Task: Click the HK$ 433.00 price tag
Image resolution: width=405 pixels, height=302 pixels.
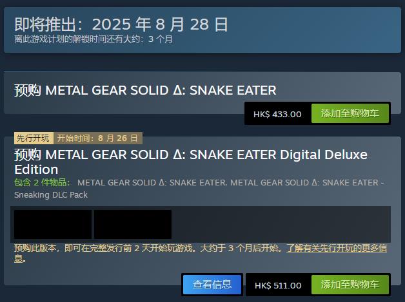Action: point(277,114)
